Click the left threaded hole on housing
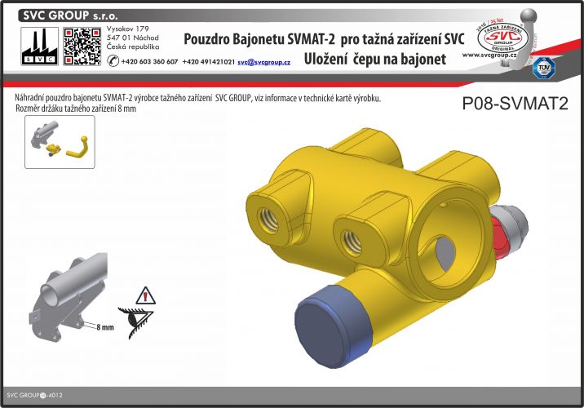Image resolution: width=584 pixels, height=408 pixels. 269,220
